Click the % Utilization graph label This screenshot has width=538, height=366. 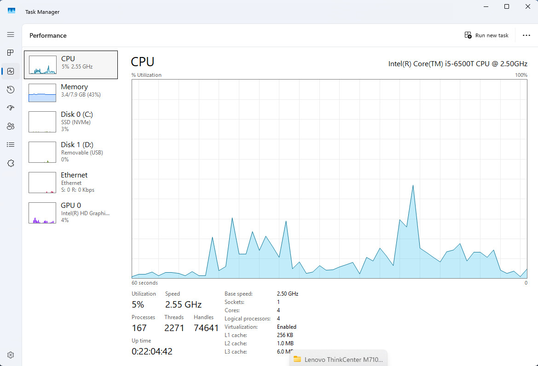coord(146,75)
